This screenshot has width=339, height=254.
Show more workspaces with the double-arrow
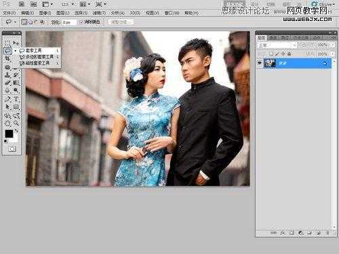(x=299, y=4)
